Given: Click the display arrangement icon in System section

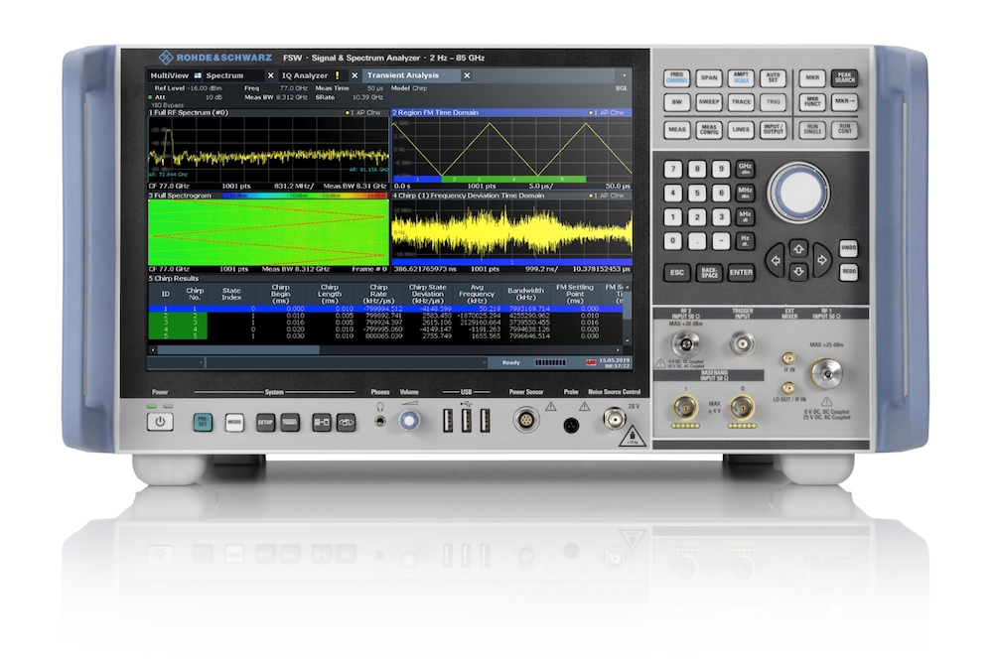Looking at the screenshot, I should [x=322, y=422].
